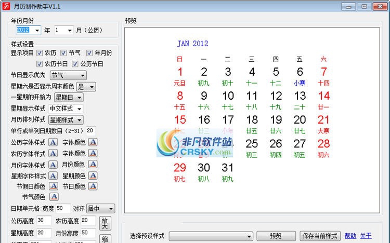The width and height of the screenshot is (390, 243).
Task: Click date 21 大寒 in preview
Action: click(x=323, y=125)
